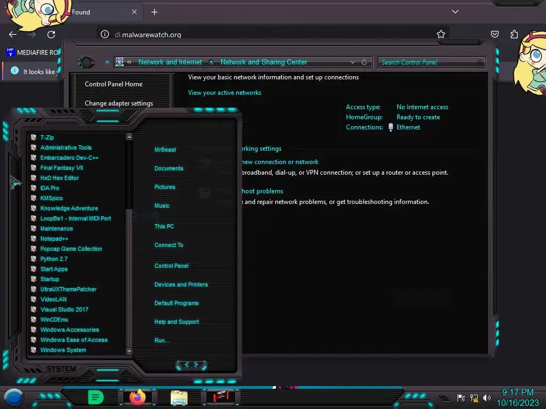The height and width of the screenshot is (409, 546).
Task: Open the volume speaker tray icon
Action: click(x=486, y=397)
